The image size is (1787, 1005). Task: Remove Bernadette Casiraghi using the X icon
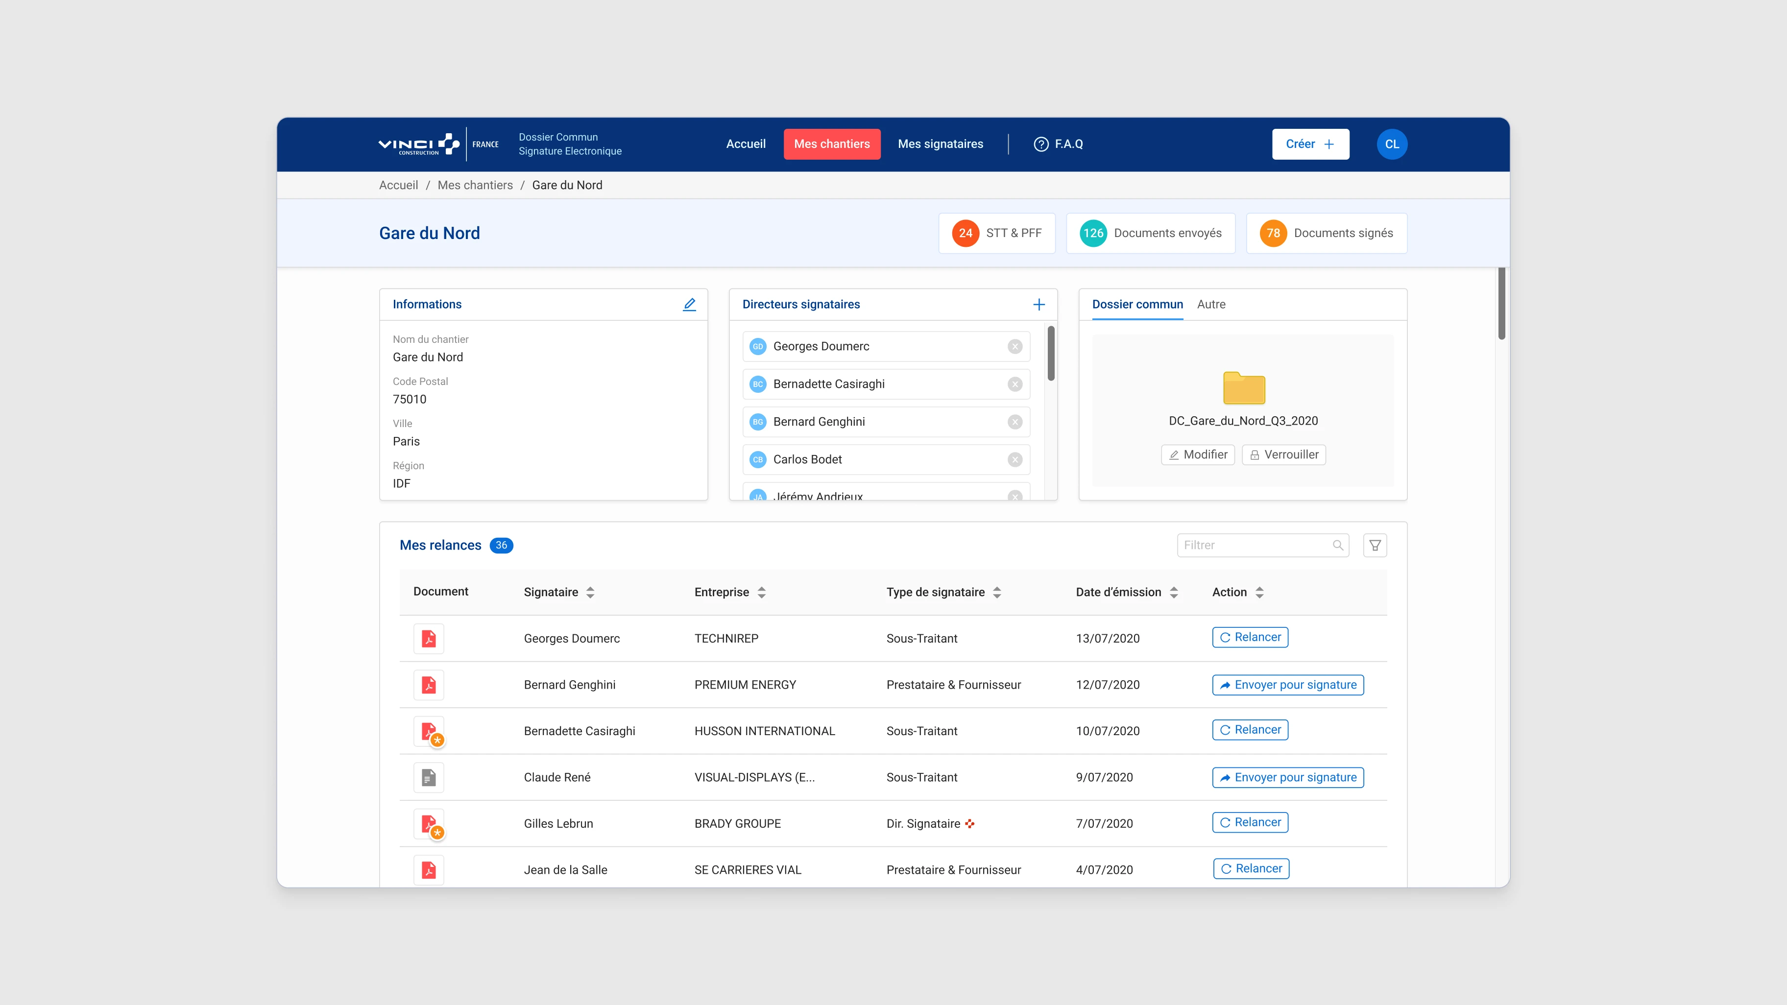(1015, 383)
